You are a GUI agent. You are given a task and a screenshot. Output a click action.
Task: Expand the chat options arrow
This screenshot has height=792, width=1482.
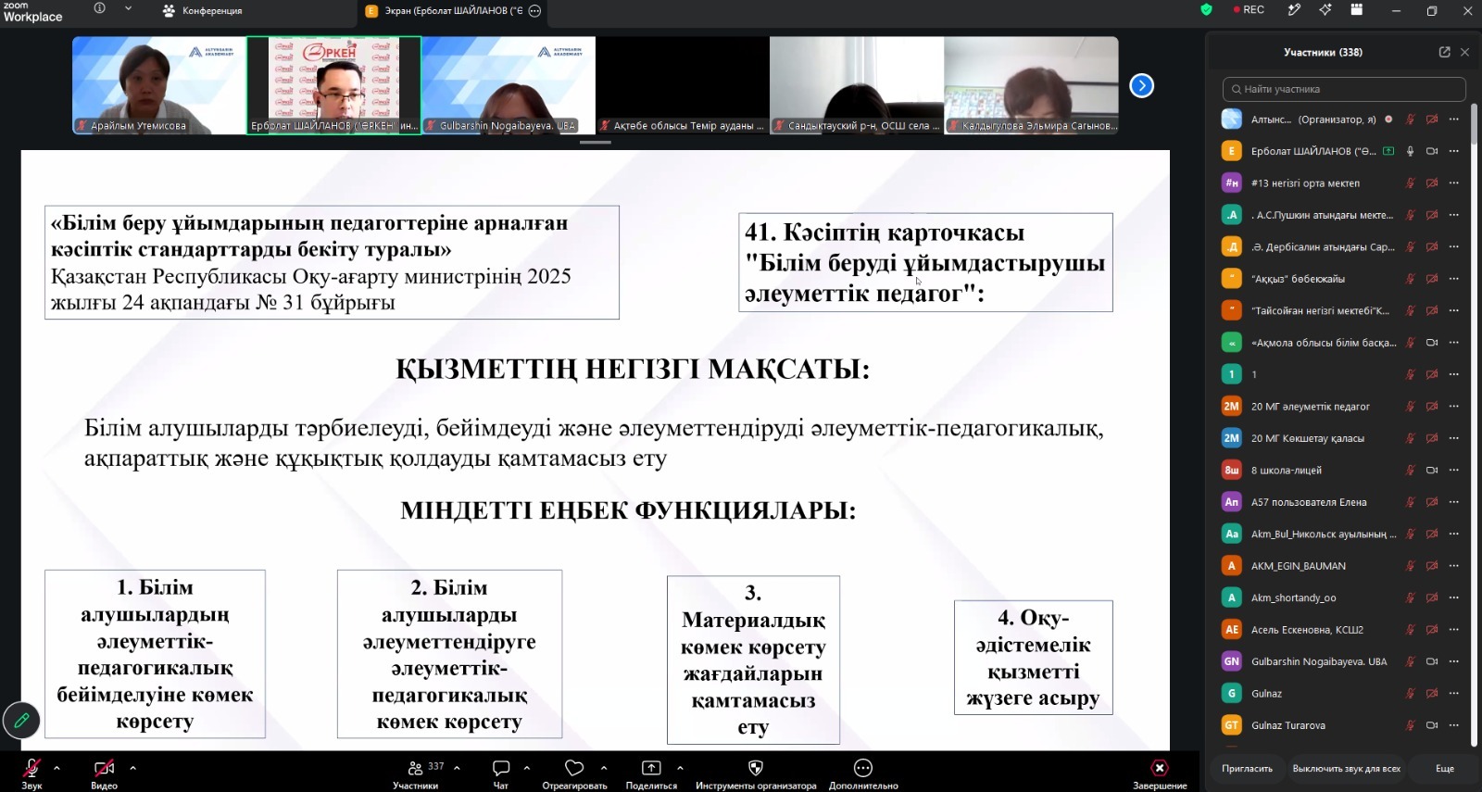point(527,768)
